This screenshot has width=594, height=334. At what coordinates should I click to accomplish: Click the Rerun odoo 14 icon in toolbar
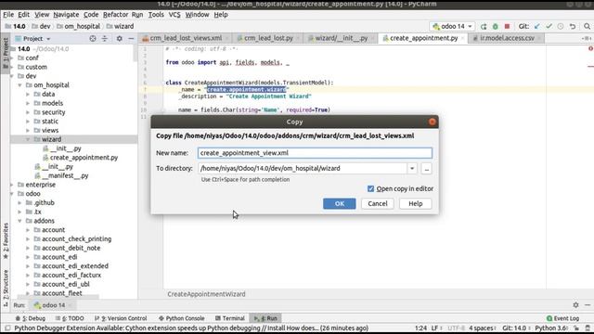(484, 27)
